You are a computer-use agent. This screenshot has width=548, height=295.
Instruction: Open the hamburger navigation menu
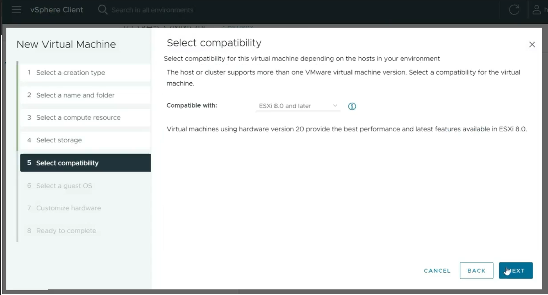click(16, 10)
